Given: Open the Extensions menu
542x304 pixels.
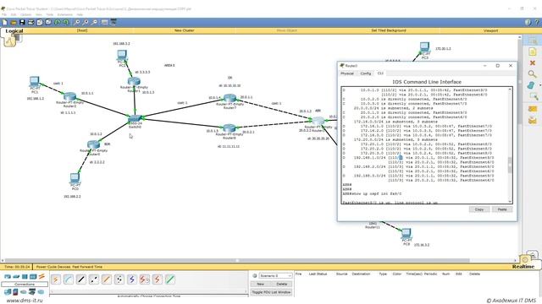Looking at the screenshot, I should (x=65, y=15).
